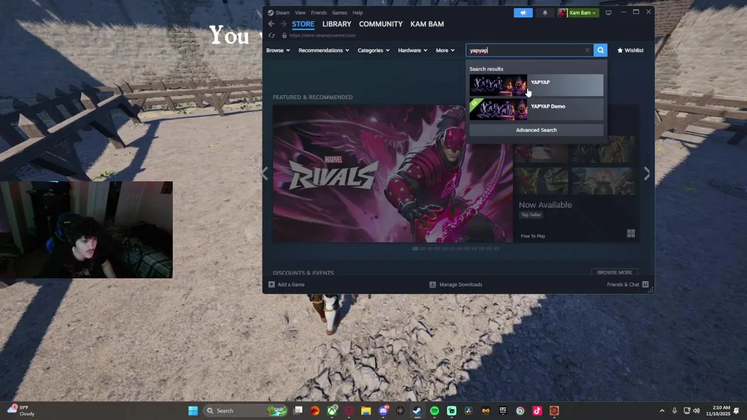Click the Steam back navigation arrow

271,24
